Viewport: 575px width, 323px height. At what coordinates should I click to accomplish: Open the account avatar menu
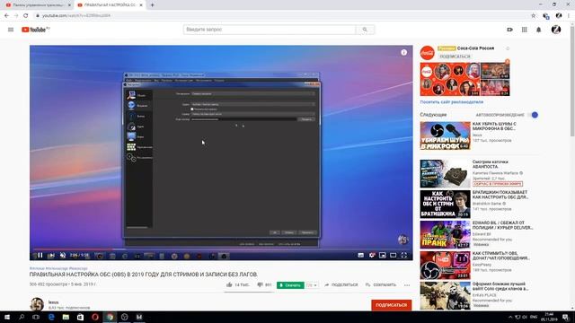point(556,30)
